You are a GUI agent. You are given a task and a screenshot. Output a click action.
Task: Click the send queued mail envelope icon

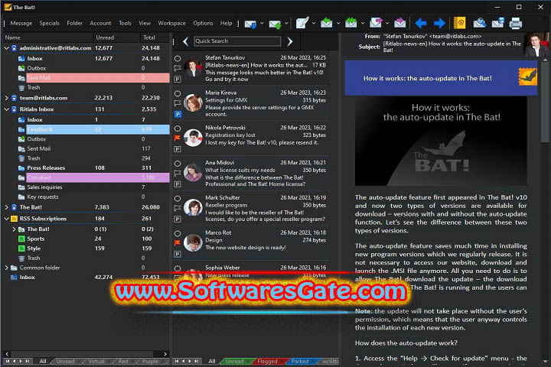pyautogui.click(x=275, y=24)
